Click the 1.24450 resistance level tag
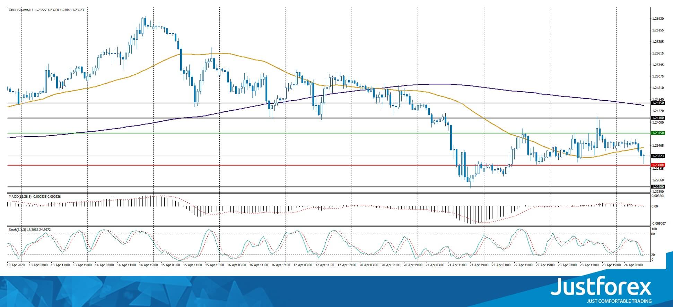 [x=658, y=103]
